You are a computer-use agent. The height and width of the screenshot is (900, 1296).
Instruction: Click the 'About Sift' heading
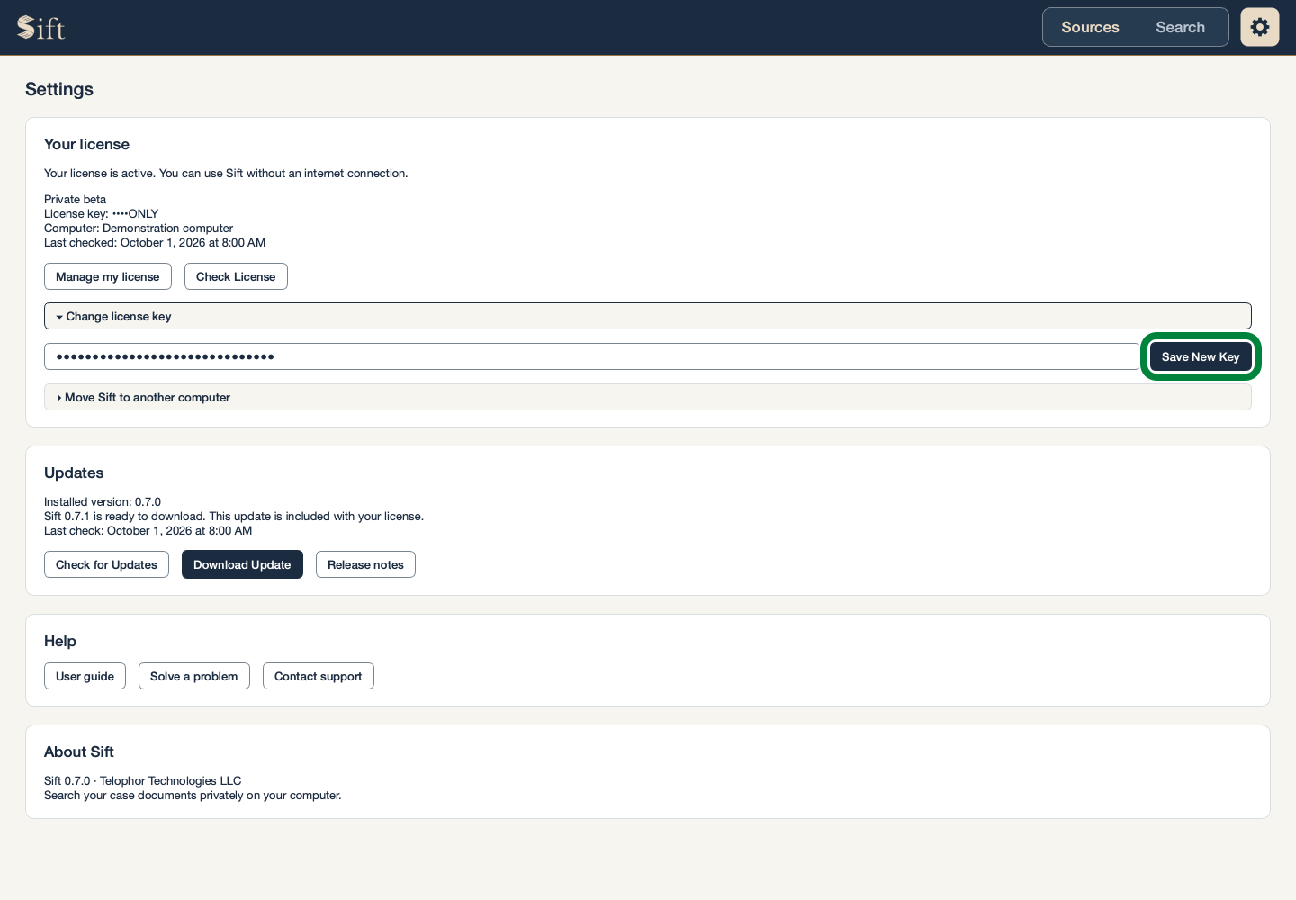pos(79,751)
